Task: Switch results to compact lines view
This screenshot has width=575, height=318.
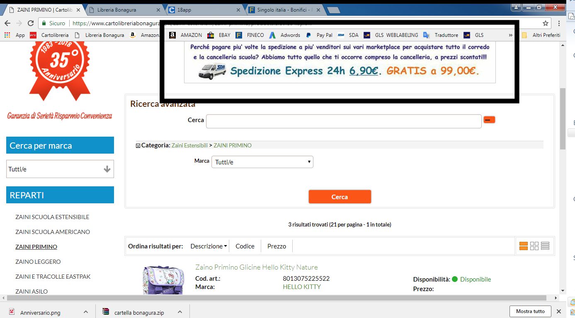Action: pyautogui.click(x=545, y=246)
